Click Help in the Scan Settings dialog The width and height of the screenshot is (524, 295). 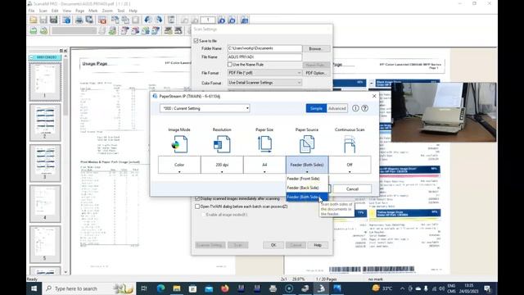click(x=318, y=245)
